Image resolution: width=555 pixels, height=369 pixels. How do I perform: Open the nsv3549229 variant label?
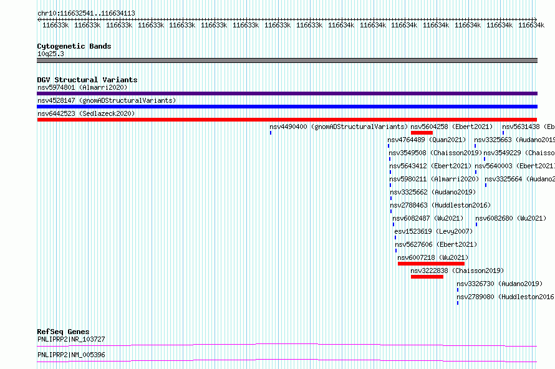pos(519,153)
